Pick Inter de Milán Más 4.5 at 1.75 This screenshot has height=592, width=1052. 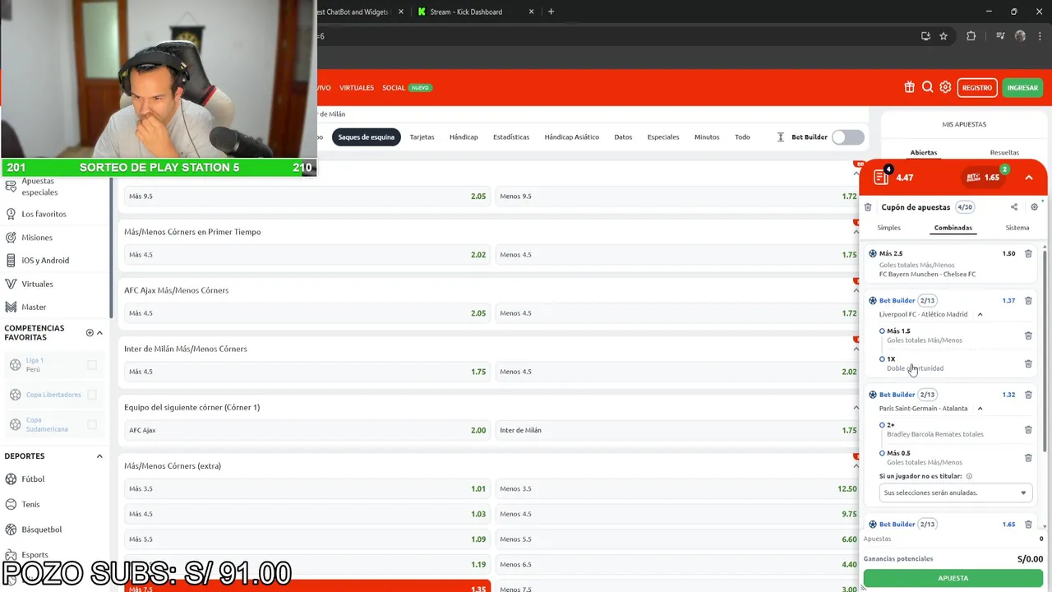click(306, 372)
